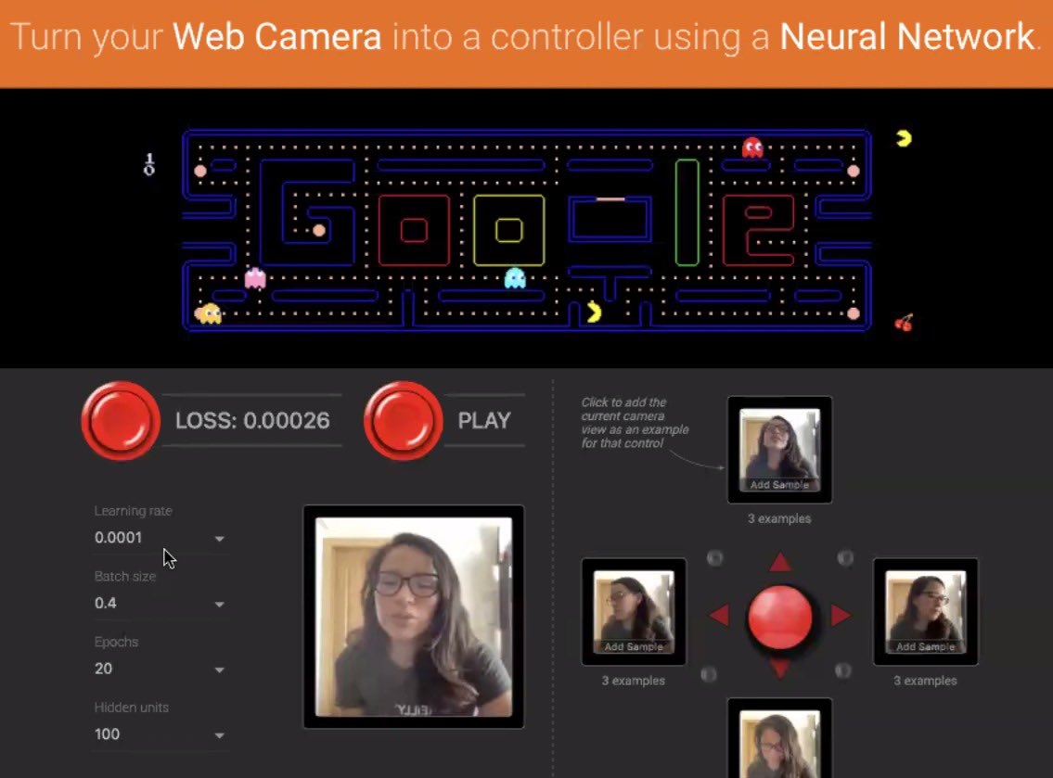
Task: Click the "Neural Network" text in the banner
Action: [906, 36]
